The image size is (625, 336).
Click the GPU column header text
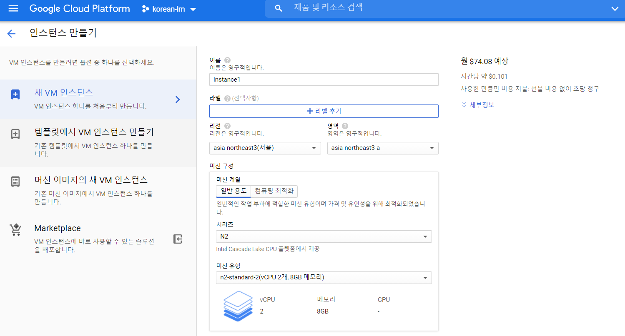[x=384, y=299]
